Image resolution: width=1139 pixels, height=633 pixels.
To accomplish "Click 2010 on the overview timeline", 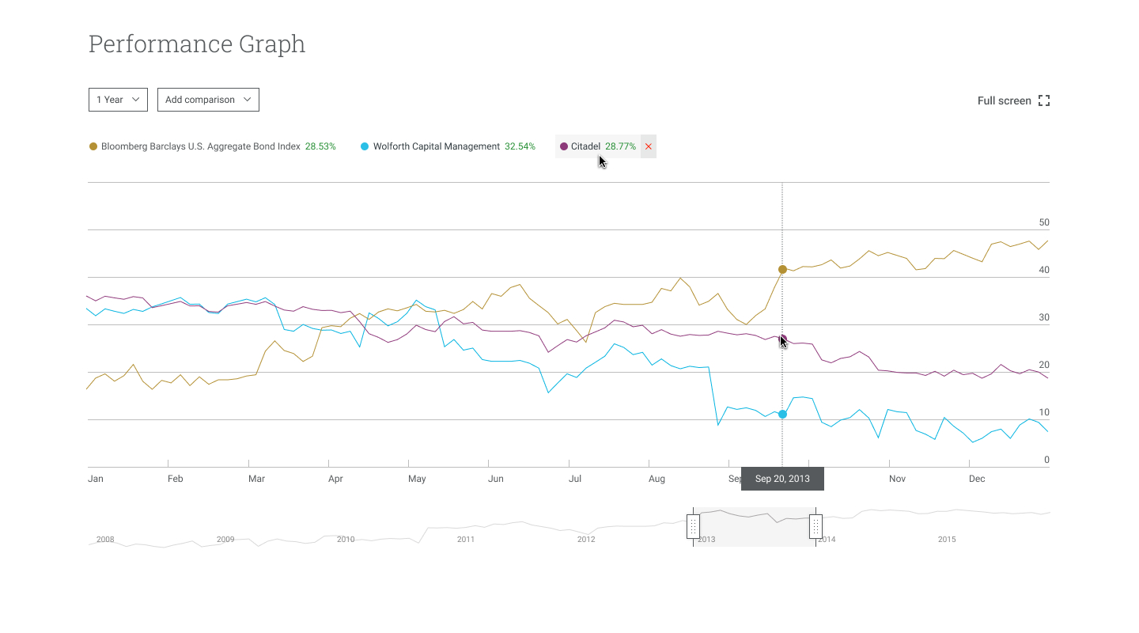I will [x=346, y=540].
